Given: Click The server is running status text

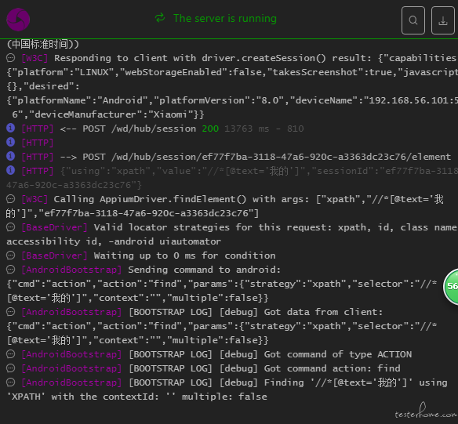Looking at the screenshot, I should click(225, 18).
